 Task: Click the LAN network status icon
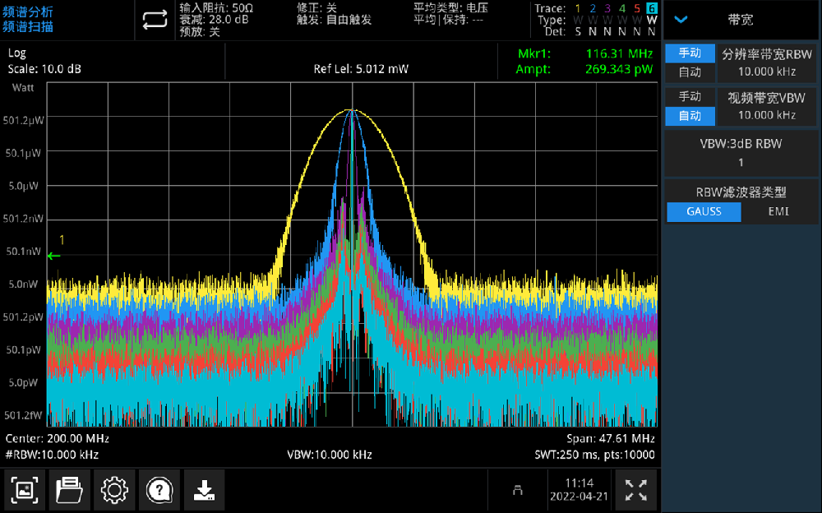pos(517,491)
